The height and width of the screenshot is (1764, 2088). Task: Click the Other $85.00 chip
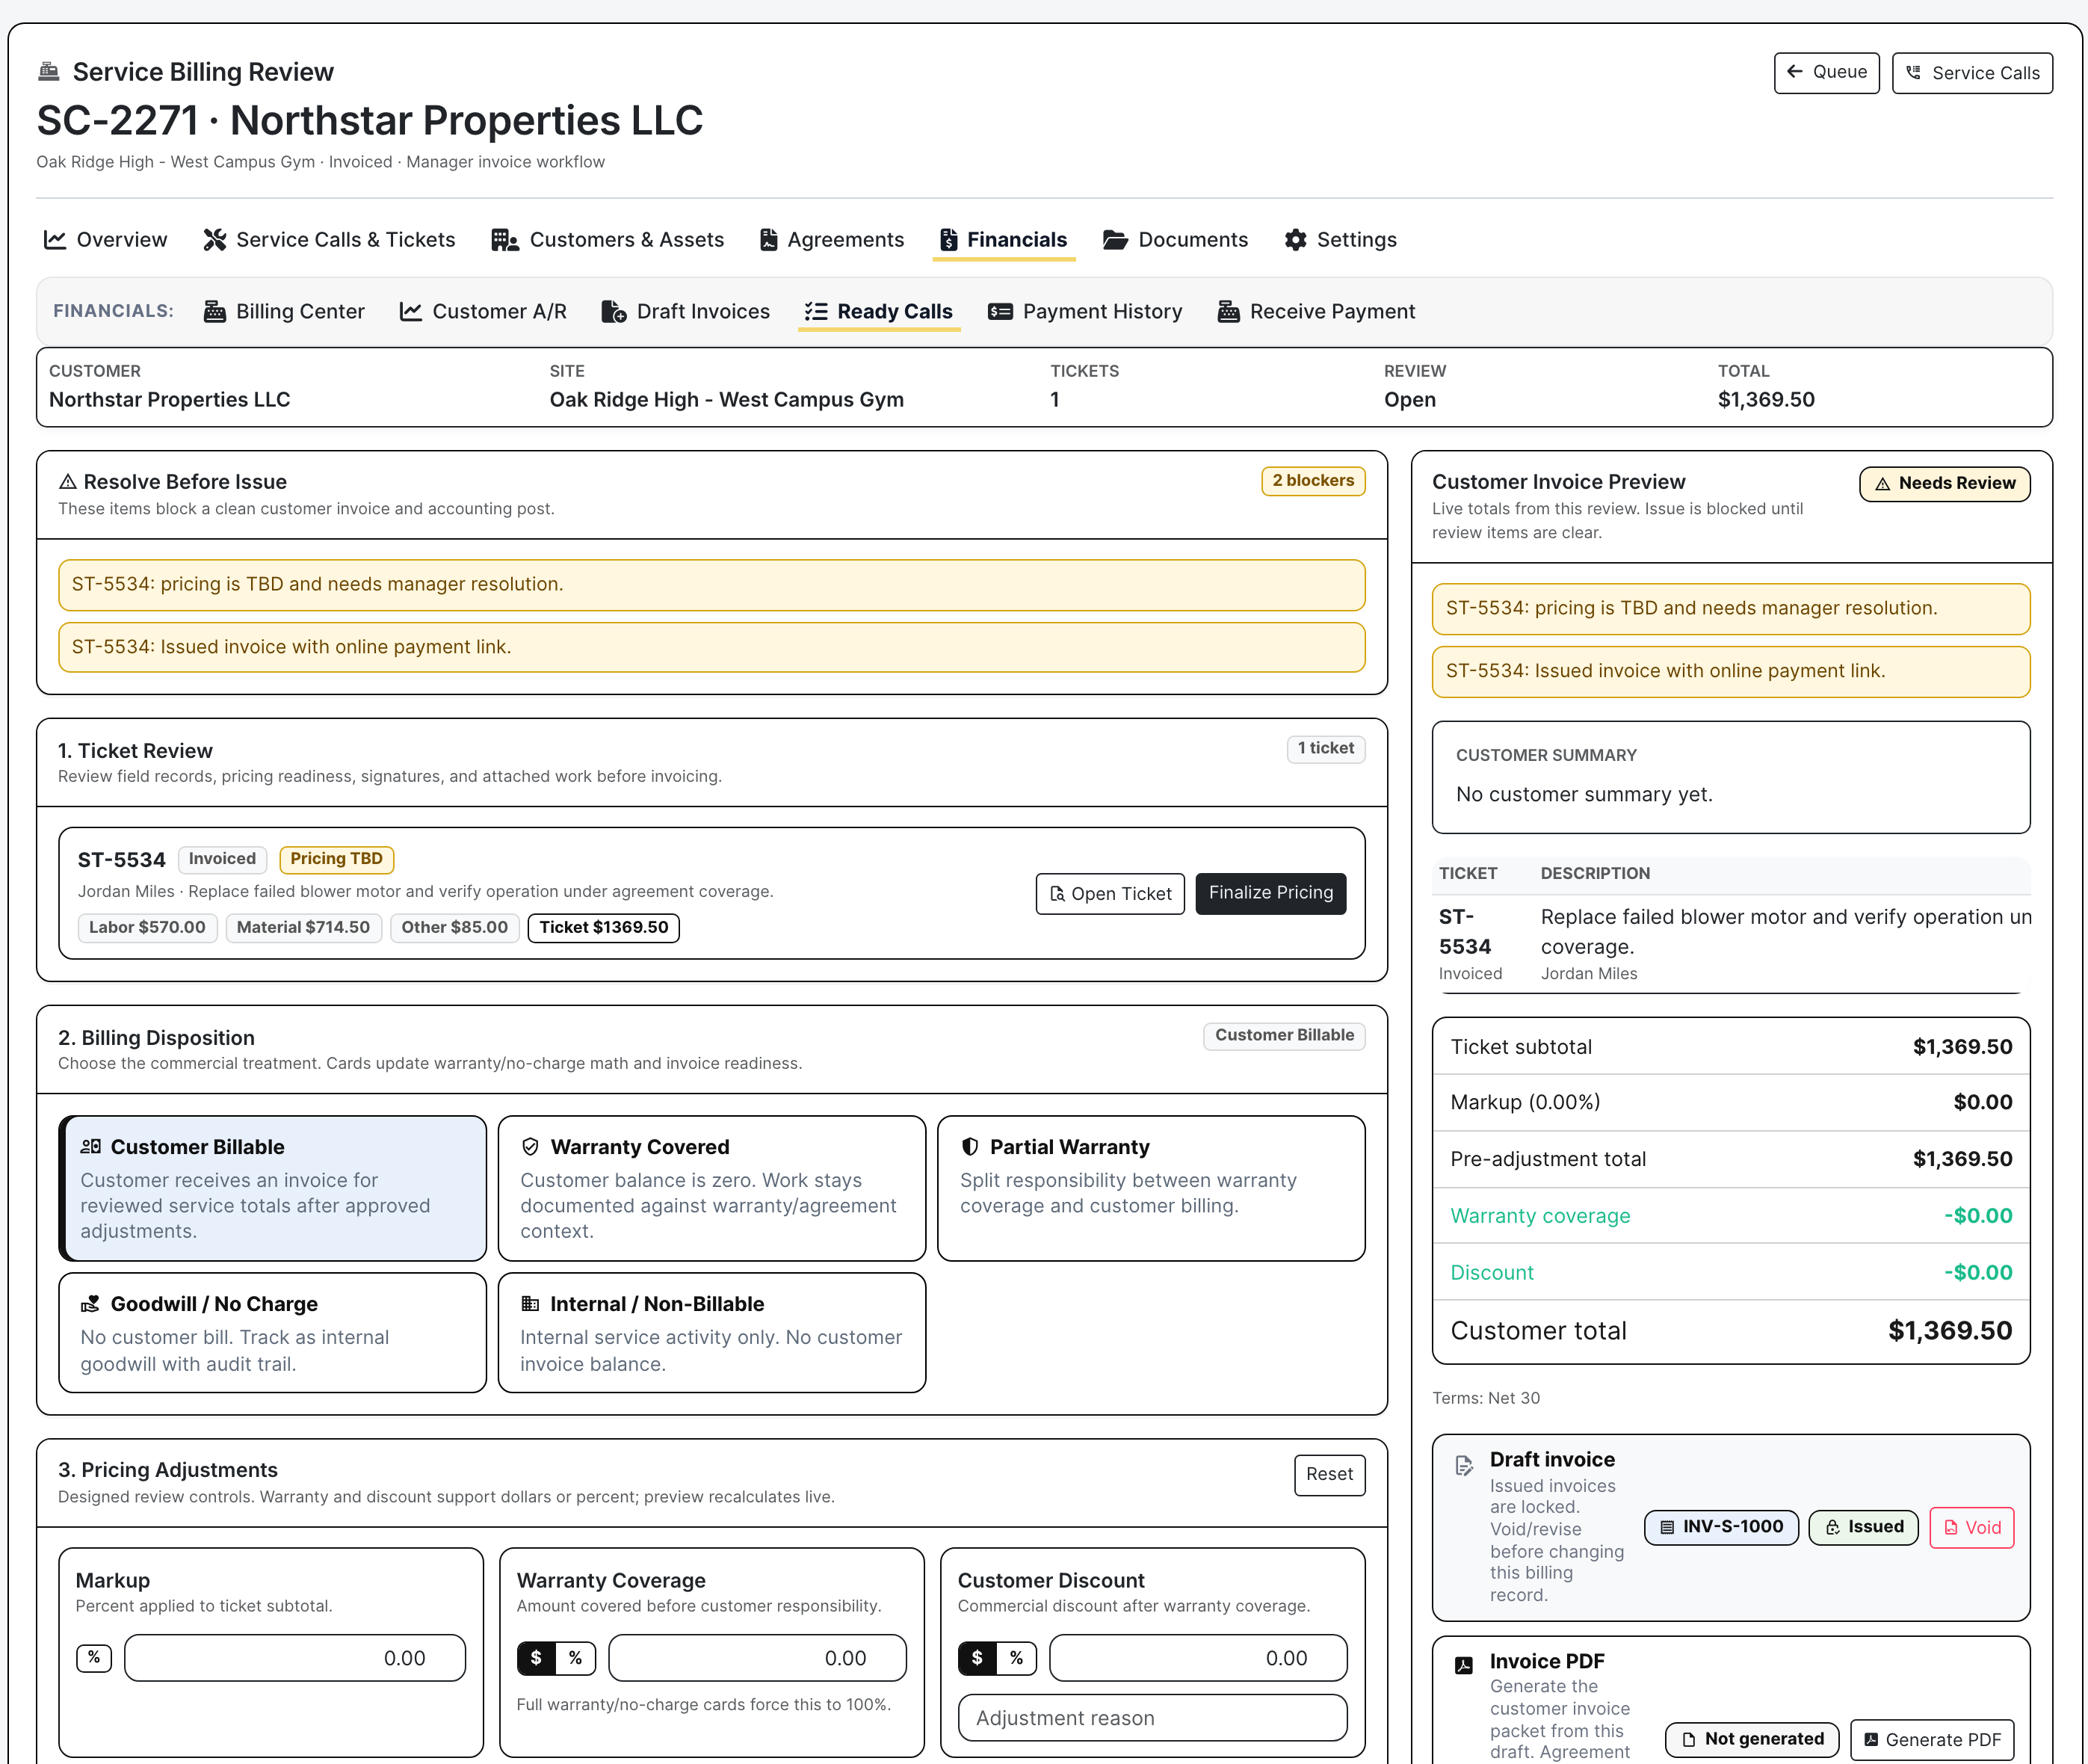pyautogui.click(x=454, y=928)
